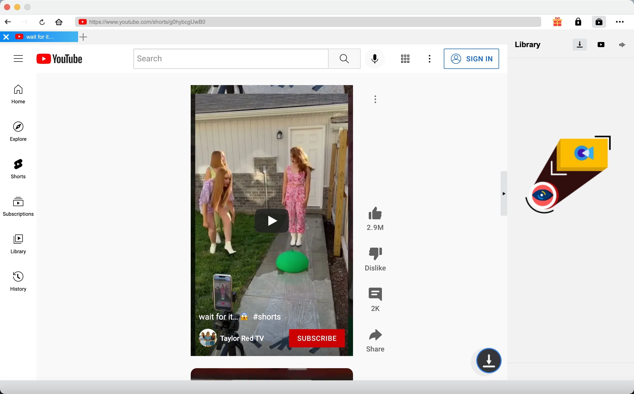Open YouTube settings three-dot menu
634x394 pixels.
tap(429, 59)
